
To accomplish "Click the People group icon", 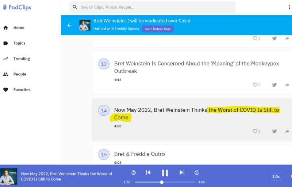I will click(6, 74).
